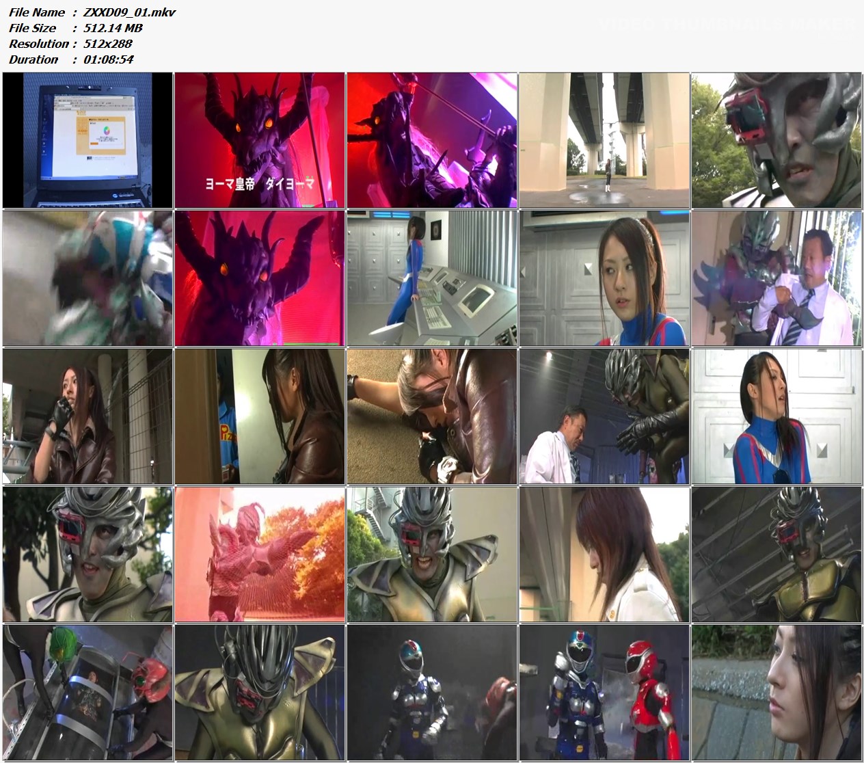
Task: Click the resolution value 512x288
Action: coord(107,44)
